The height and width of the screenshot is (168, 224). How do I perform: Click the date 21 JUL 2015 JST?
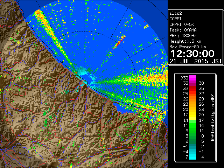click(x=196, y=61)
